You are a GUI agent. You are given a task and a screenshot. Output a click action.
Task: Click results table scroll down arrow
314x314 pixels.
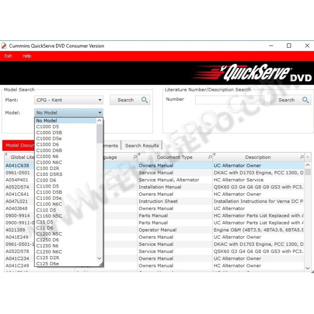click(308, 268)
